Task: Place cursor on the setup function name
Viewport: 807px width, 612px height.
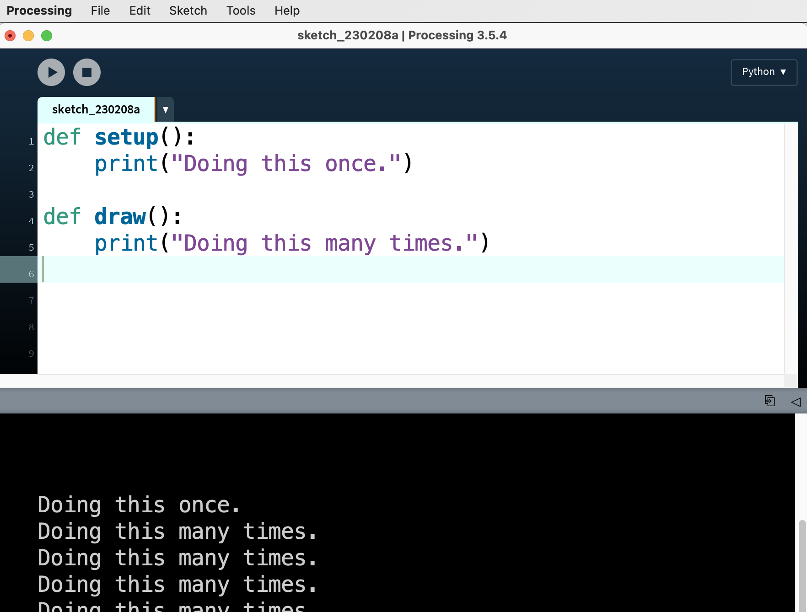Action: [126, 137]
